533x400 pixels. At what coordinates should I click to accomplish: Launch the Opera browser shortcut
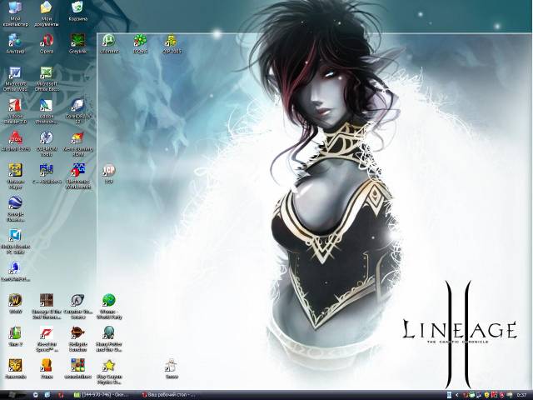(x=47, y=40)
